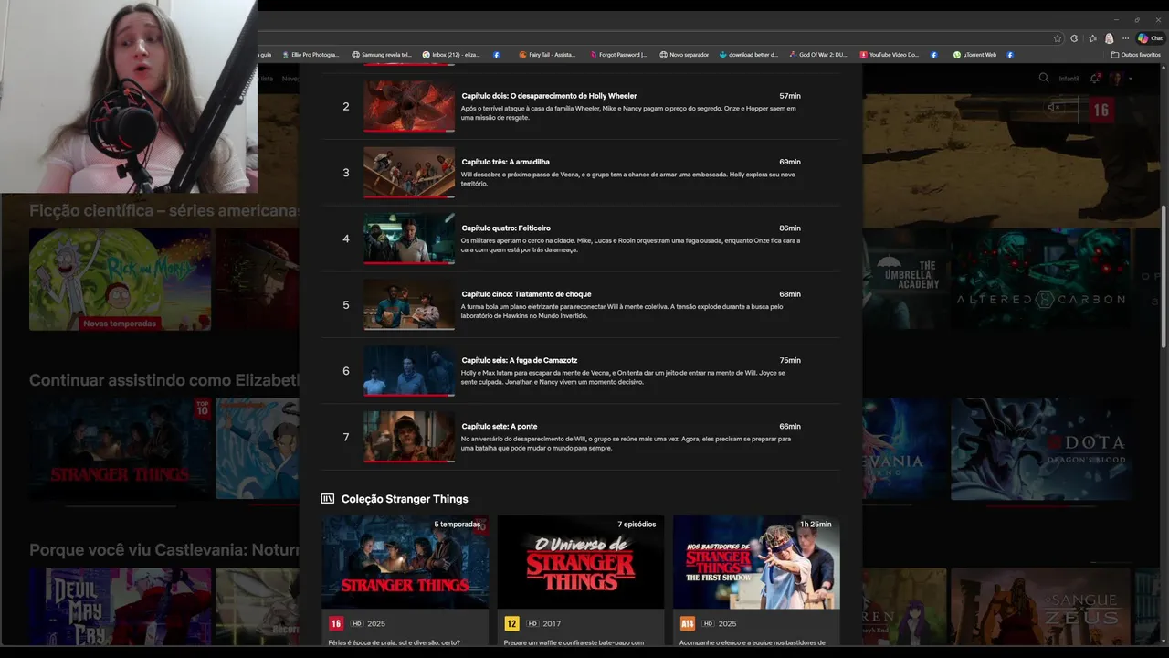Expand the Netflix profile caret menu
The width and height of the screenshot is (1169, 658).
pyautogui.click(x=1131, y=79)
